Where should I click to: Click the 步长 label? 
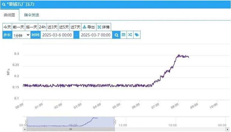(x=7, y=35)
